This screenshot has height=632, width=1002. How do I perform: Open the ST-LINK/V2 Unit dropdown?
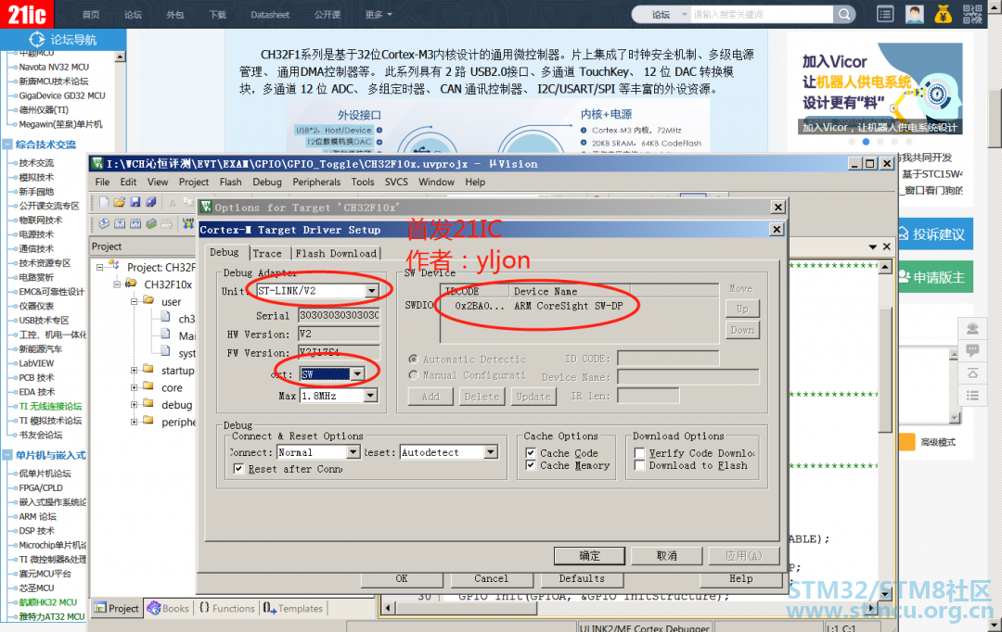371,290
